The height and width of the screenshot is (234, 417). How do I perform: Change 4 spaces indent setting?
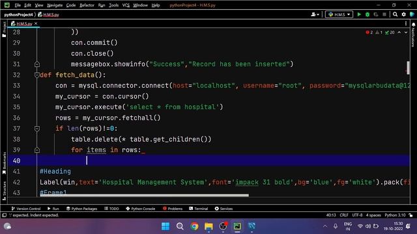(x=373, y=215)
